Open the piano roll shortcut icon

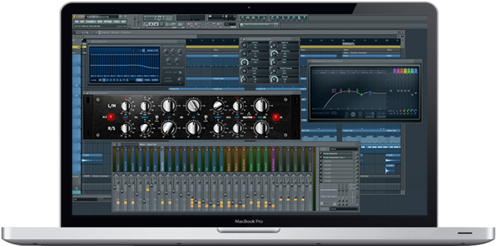(x=253, y=18)
